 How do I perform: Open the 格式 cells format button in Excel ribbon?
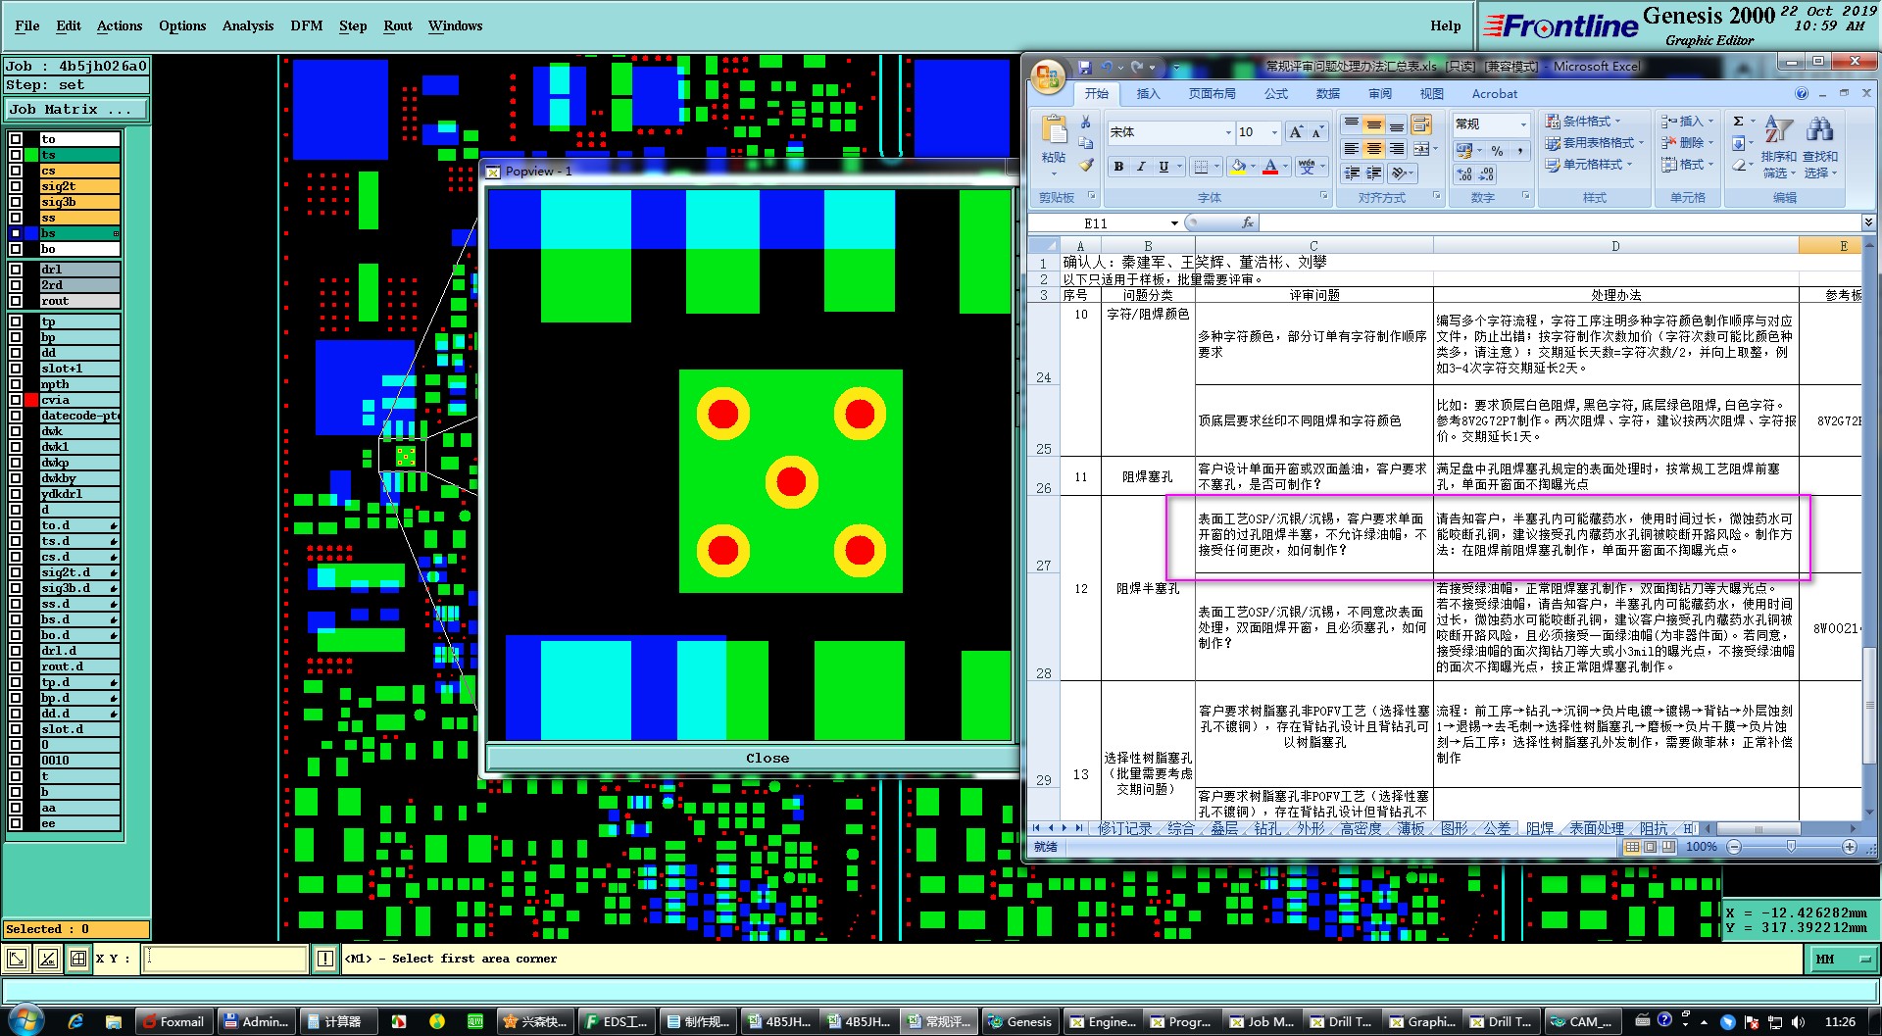coord(1686,165)
